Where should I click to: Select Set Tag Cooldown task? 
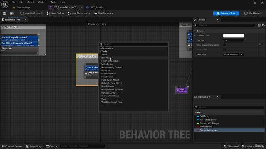click(x=110, y=96)
